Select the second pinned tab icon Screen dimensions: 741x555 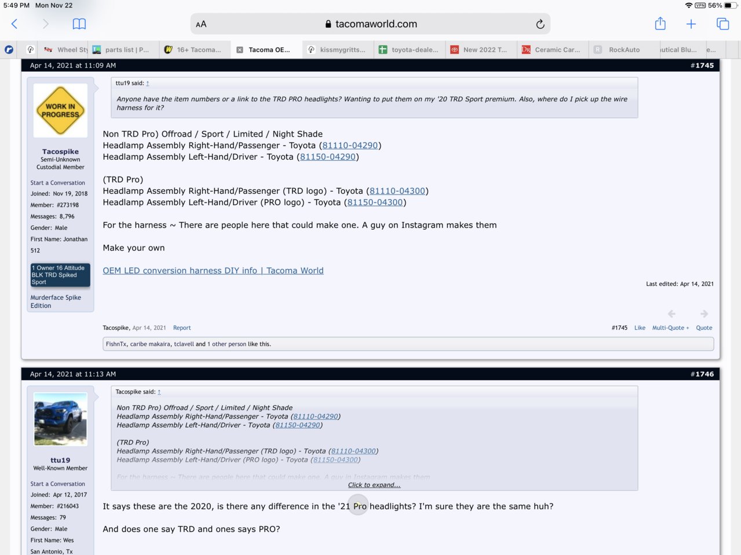point(31,50)
